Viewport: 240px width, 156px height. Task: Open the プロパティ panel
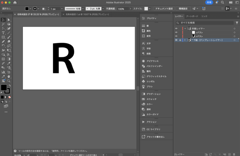(x=151, y=18)
